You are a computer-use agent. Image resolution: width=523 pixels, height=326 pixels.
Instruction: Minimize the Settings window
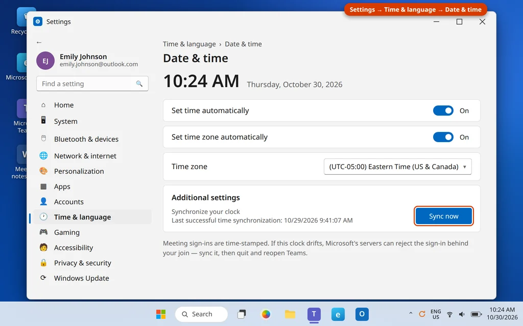point(436,21)
